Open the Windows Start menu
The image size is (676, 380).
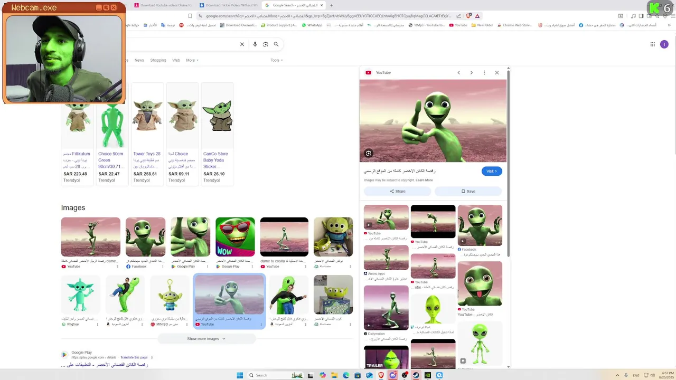(240, 375)
